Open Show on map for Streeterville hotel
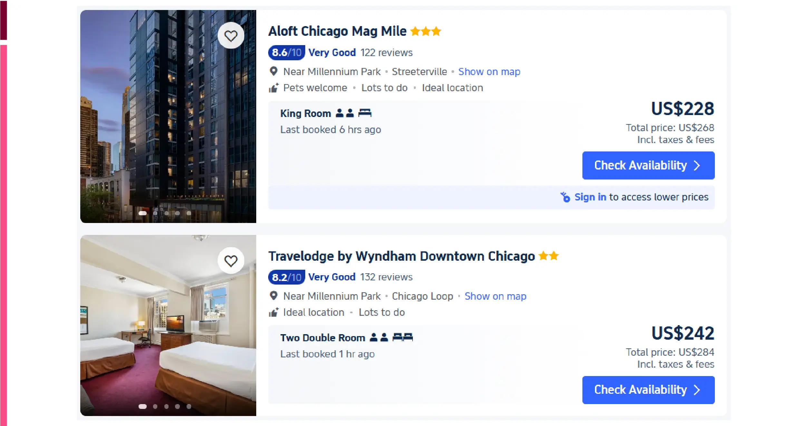This screenshot has height=426, width=808. point(489,72)
